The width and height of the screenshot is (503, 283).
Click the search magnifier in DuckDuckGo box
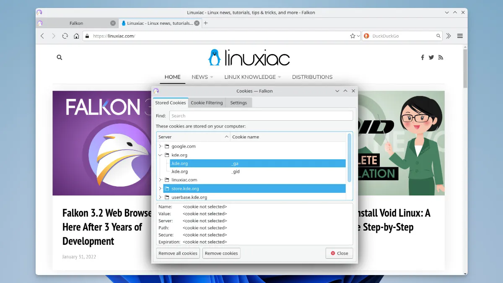click(438, 36)
